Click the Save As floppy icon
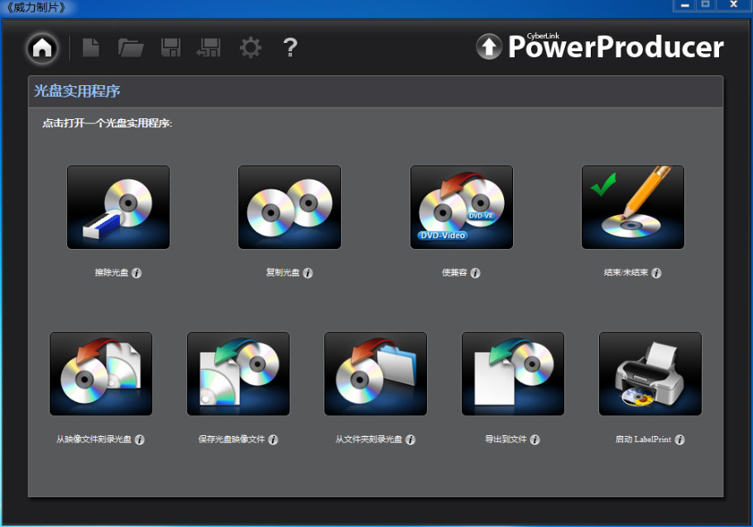753x527 pixels. coord(209,48)
